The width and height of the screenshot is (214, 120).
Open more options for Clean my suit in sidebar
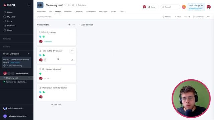pyautogui.click(x=29, y=78)
